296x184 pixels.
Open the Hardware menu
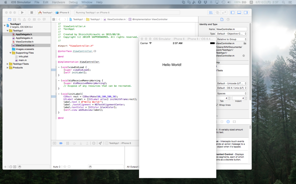tap(58, 2)
